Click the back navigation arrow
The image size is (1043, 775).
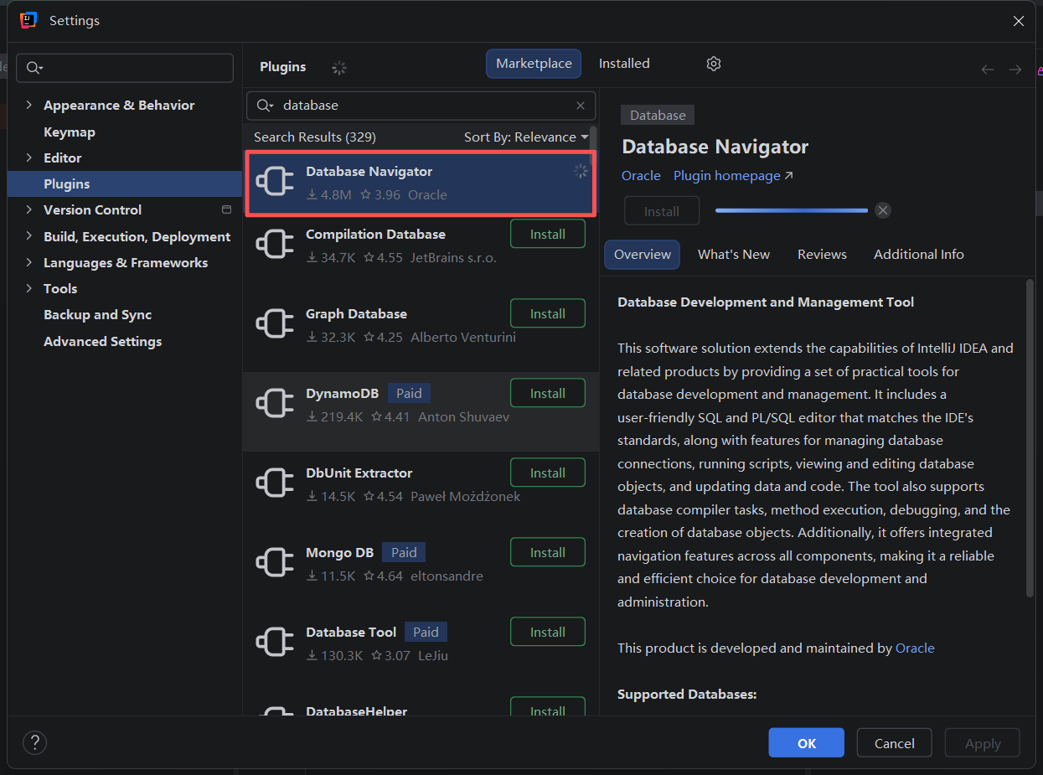pos(988,70)
